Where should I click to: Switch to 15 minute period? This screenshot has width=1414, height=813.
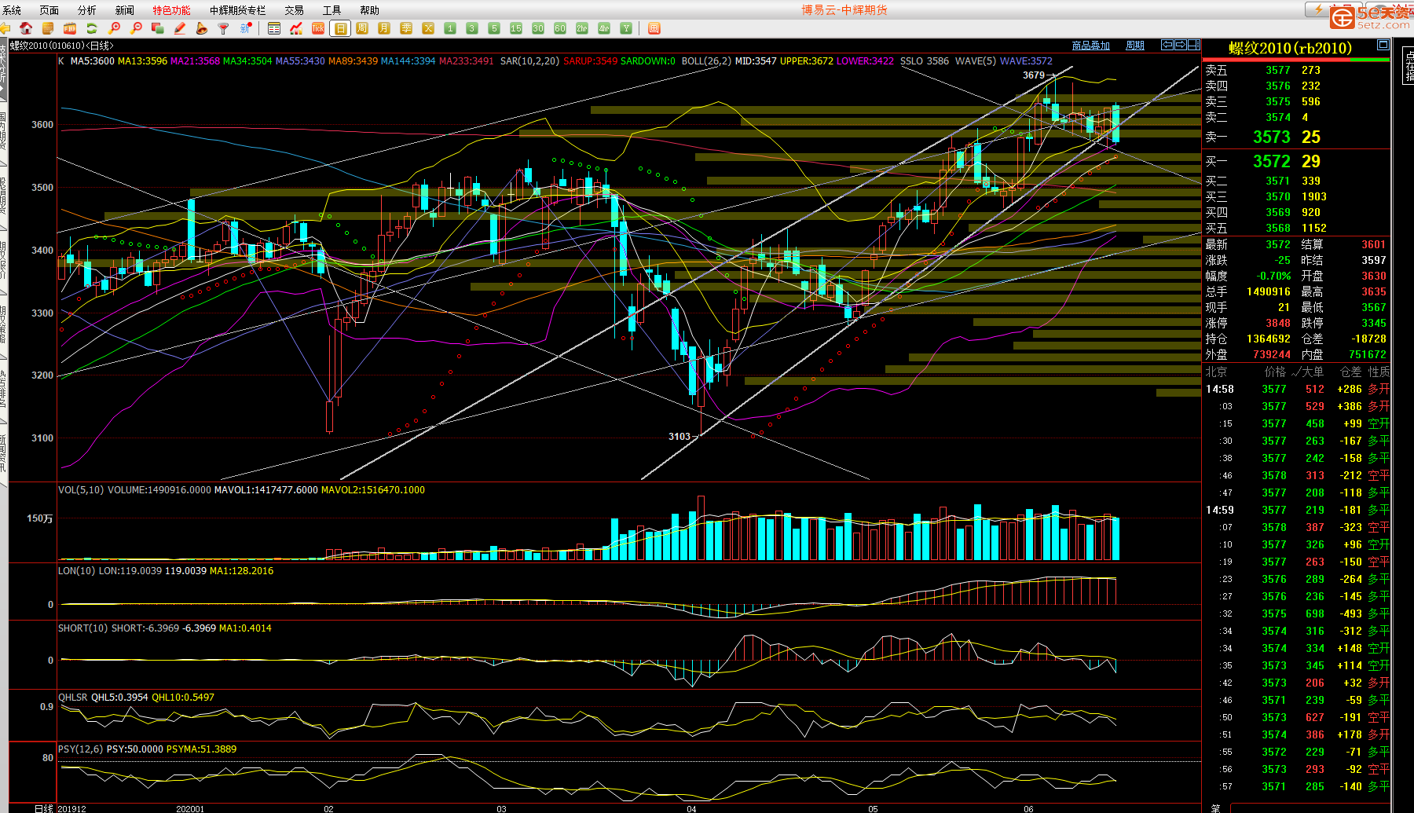point(516,28)
